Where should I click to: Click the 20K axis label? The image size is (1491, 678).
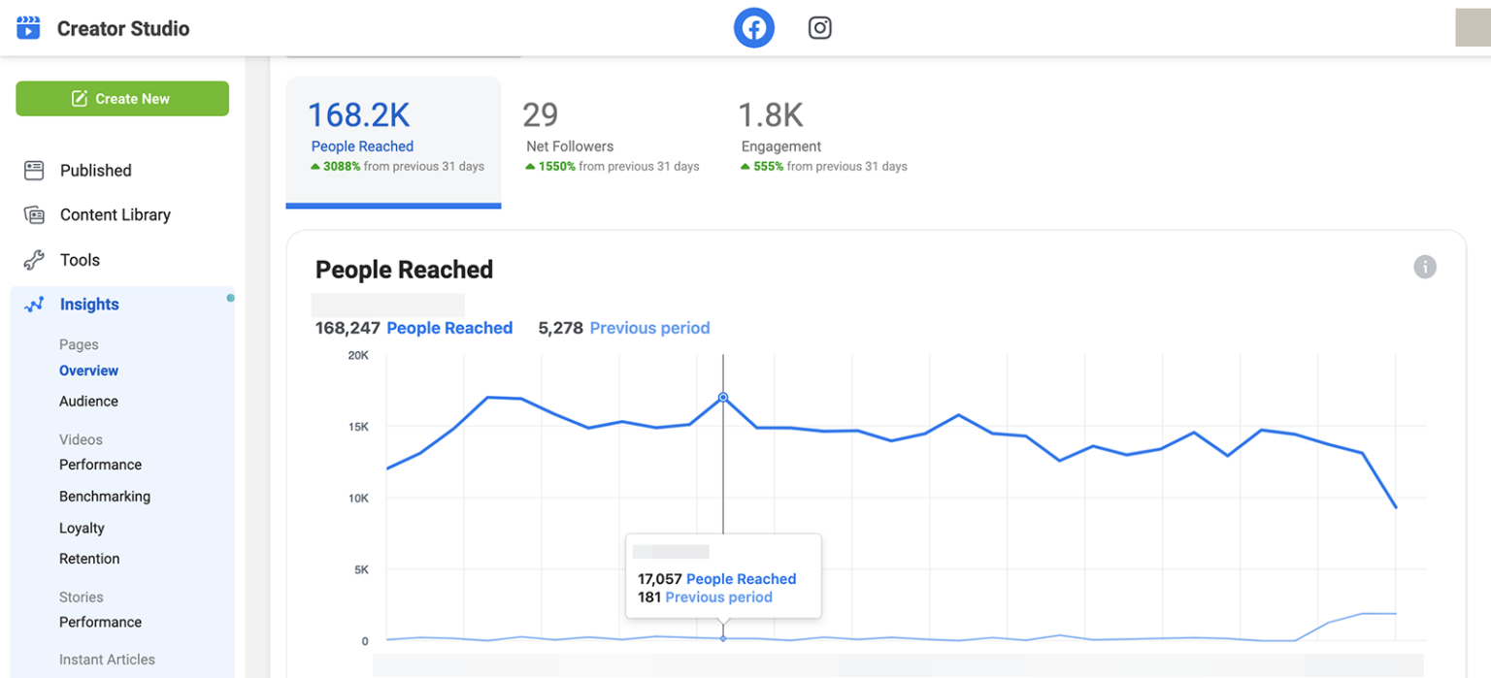coord(358,356)
